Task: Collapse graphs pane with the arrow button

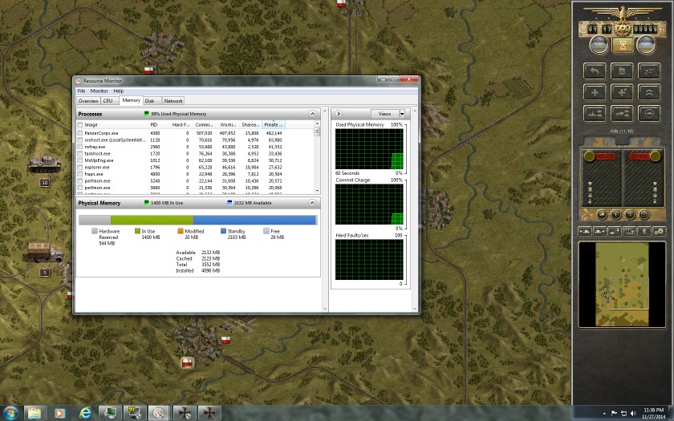Action: [339, 114]
